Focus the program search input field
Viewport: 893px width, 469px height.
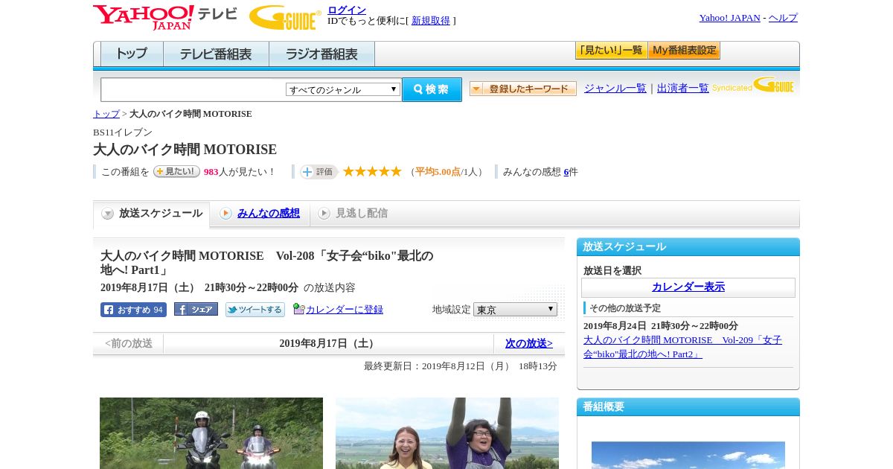pos(193,90)
